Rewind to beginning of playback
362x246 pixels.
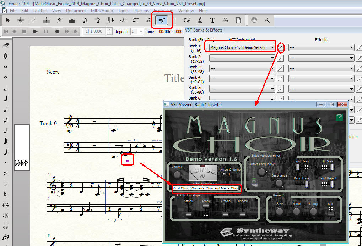click(x=6, y=31)
